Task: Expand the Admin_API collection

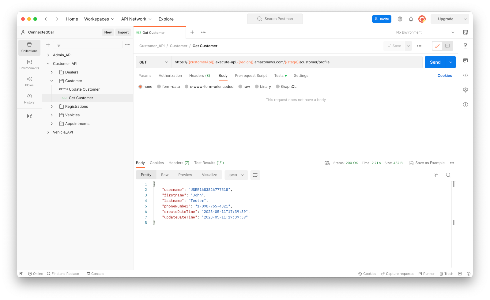Action: (x=48, y=55)
